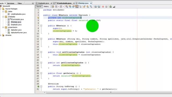Collapse the Source Packages node
The height and width of the screenshot is (97, 172).
[1, 9]
